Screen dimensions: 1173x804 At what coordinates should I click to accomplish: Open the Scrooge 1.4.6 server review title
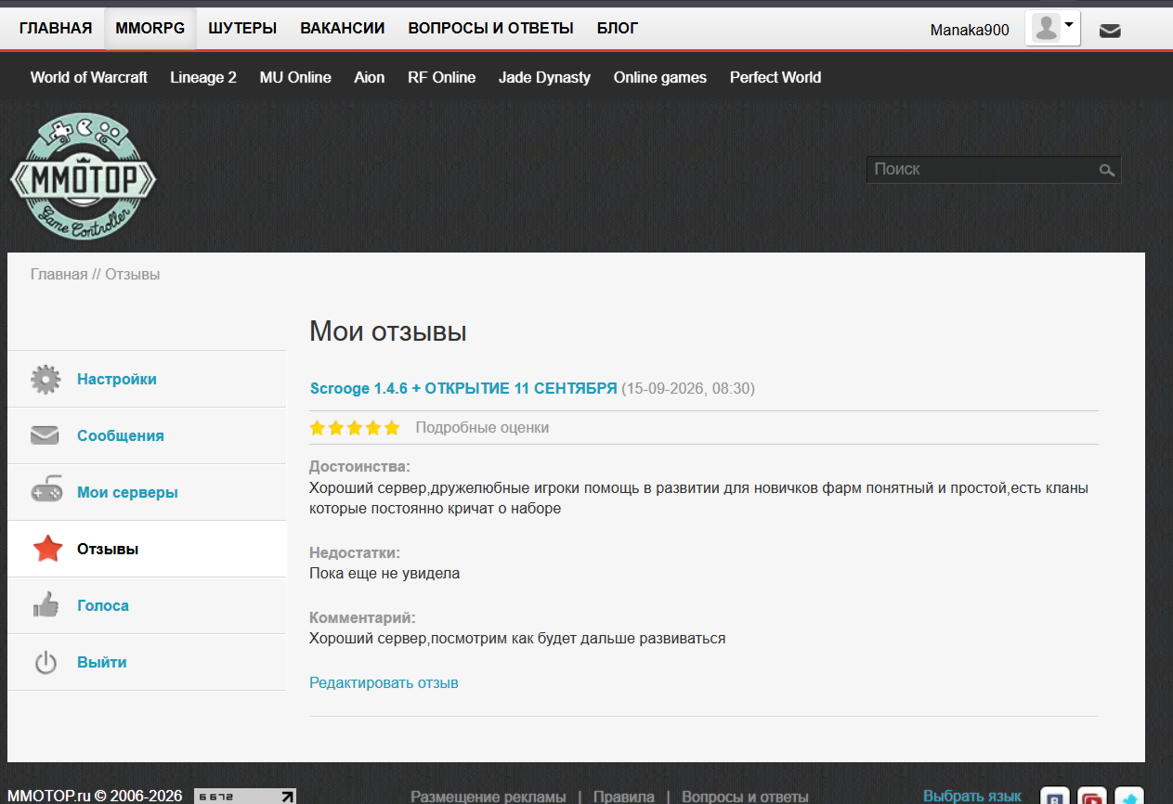[x=463, y=388]
